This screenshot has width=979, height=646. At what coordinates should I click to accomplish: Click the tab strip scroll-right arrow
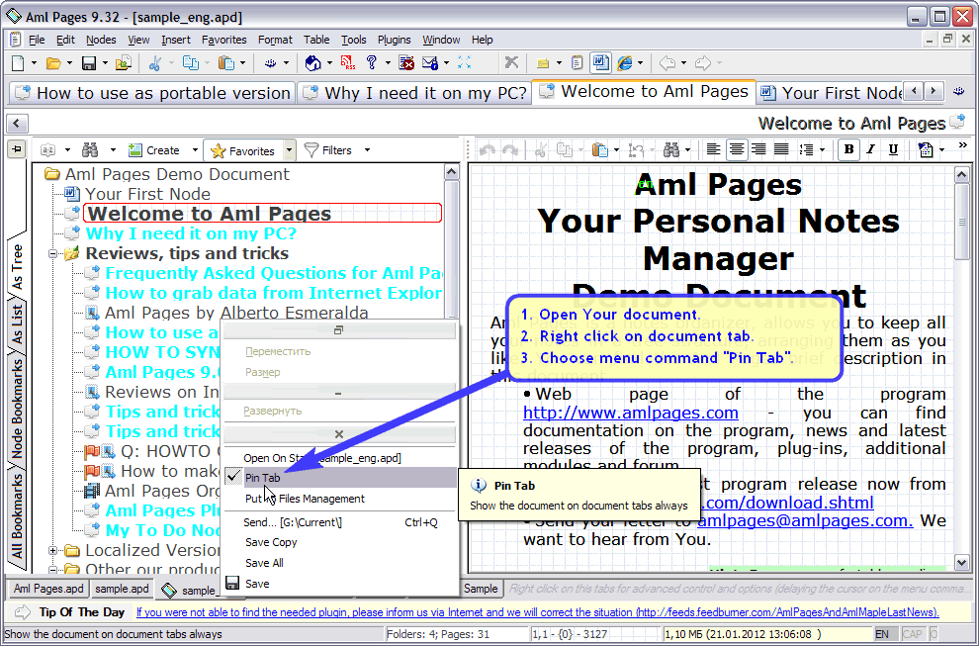coord(934,91)
